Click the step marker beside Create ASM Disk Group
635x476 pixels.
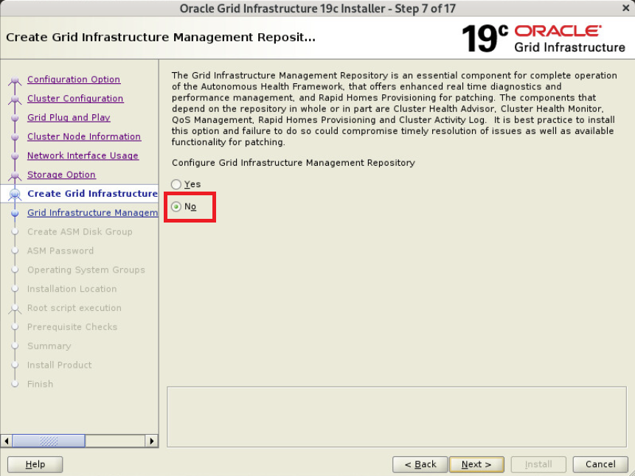pos(15,232)
